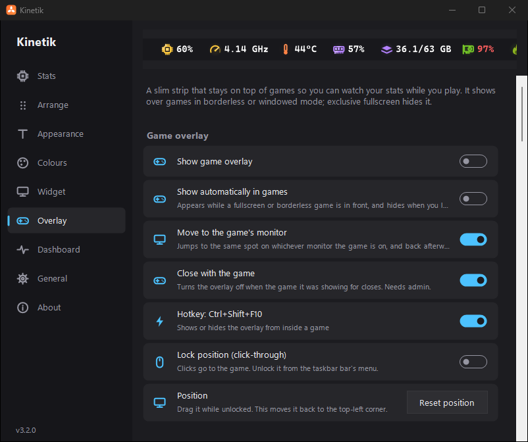Click the CPU usage chip icon in the preview strip
Viewport: 528px width, 442px height.
(167, 49)
